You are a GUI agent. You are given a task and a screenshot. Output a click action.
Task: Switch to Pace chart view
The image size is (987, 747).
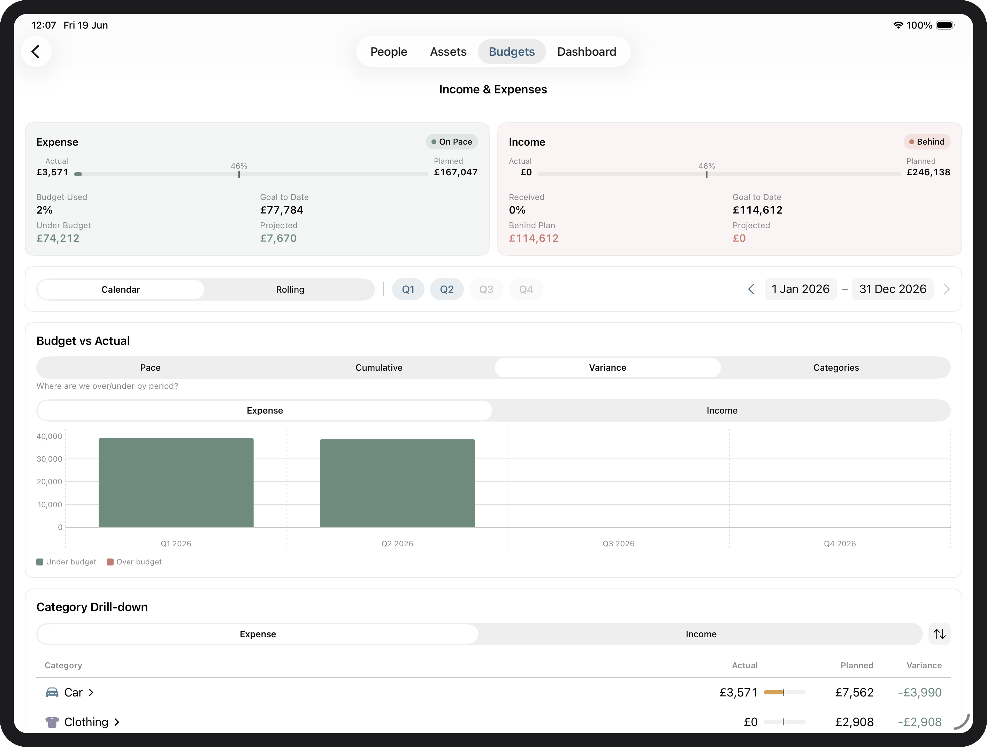[x=150, y=368]
